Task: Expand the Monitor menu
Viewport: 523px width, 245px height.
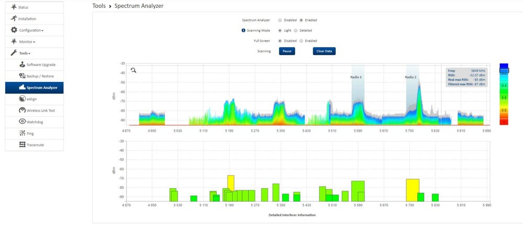Action: click(x=27, y=42)
